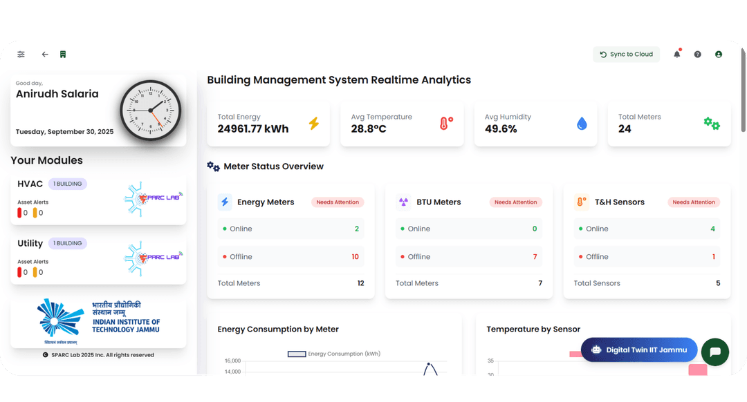Click the lightning bolt Total Energy icon
Screen dimensions: 747x402
(314, 123)
